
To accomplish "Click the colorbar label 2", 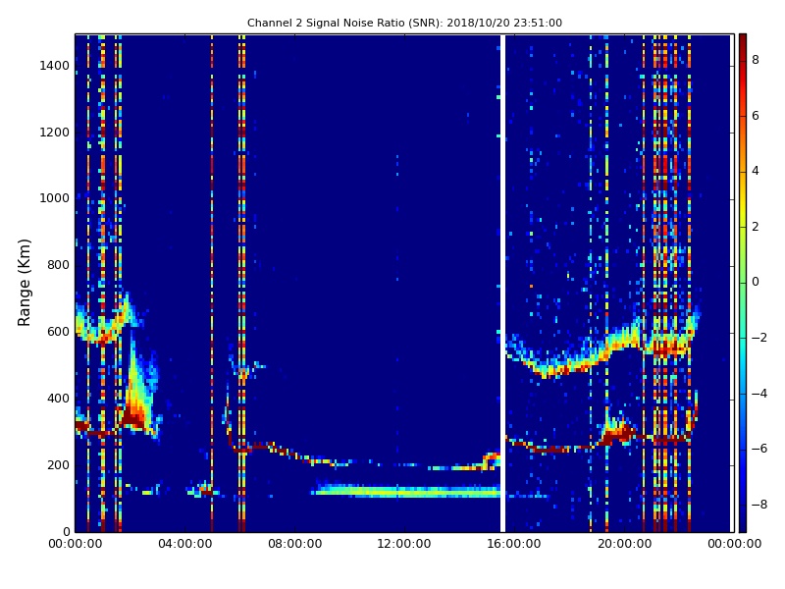I will click(756, 227).
